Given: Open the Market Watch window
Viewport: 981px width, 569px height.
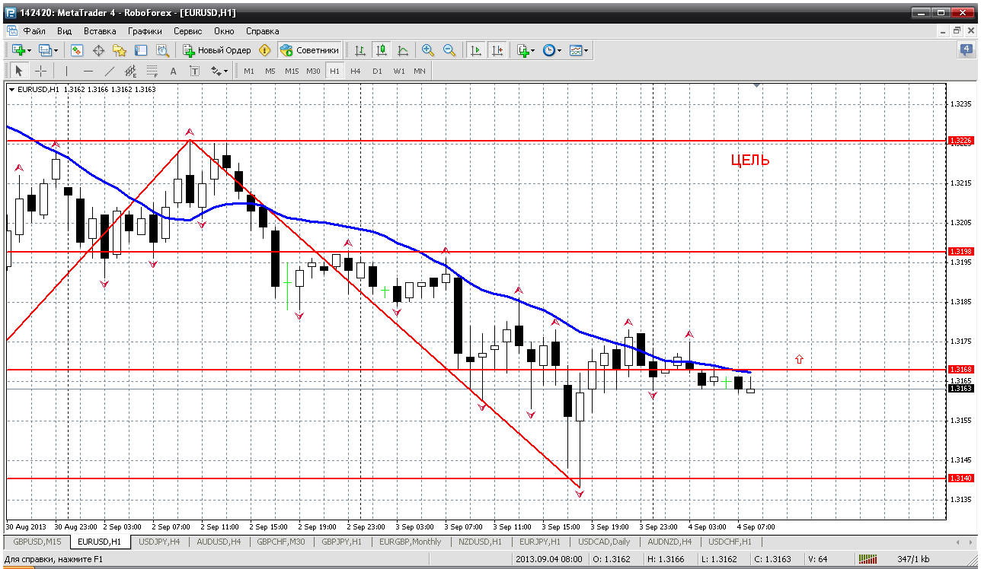Looking at the screenshot, I should point(77,50).
